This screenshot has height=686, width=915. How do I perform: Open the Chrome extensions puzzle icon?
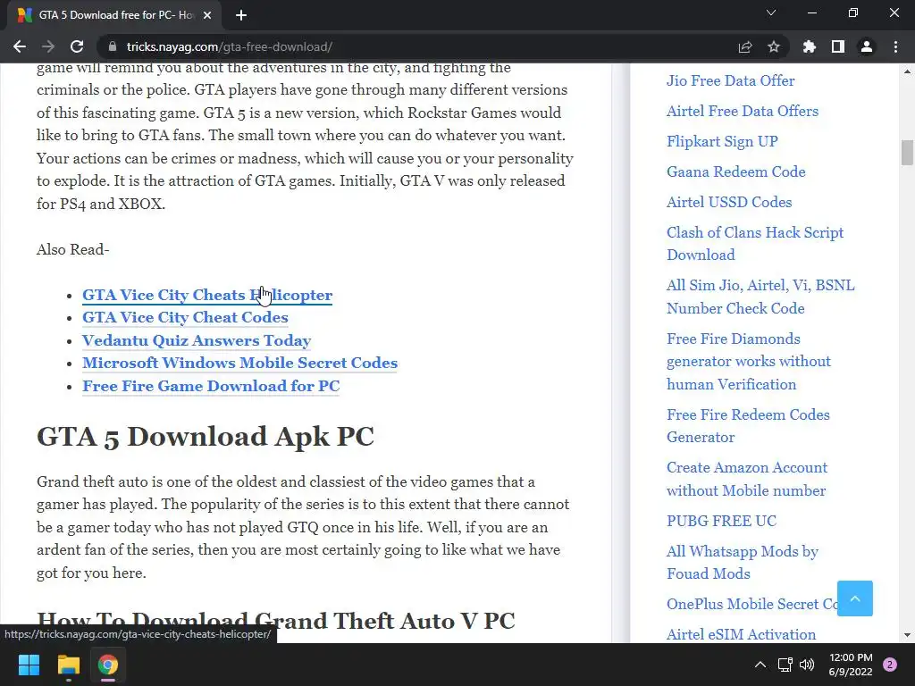point(810,46)
